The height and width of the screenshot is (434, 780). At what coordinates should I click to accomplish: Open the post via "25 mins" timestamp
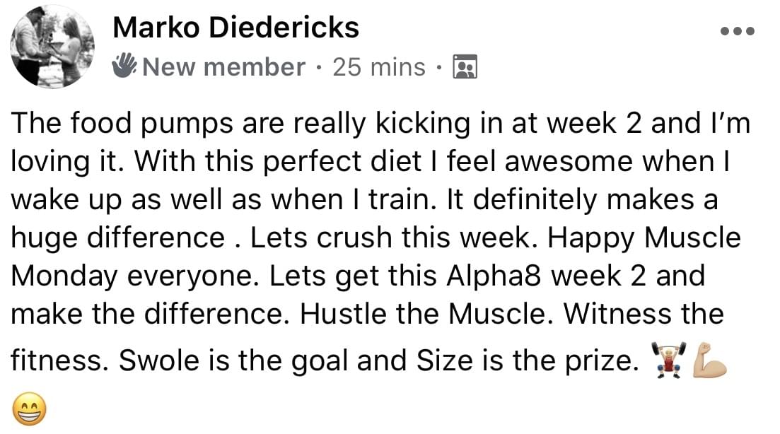(x=378, y=67)
